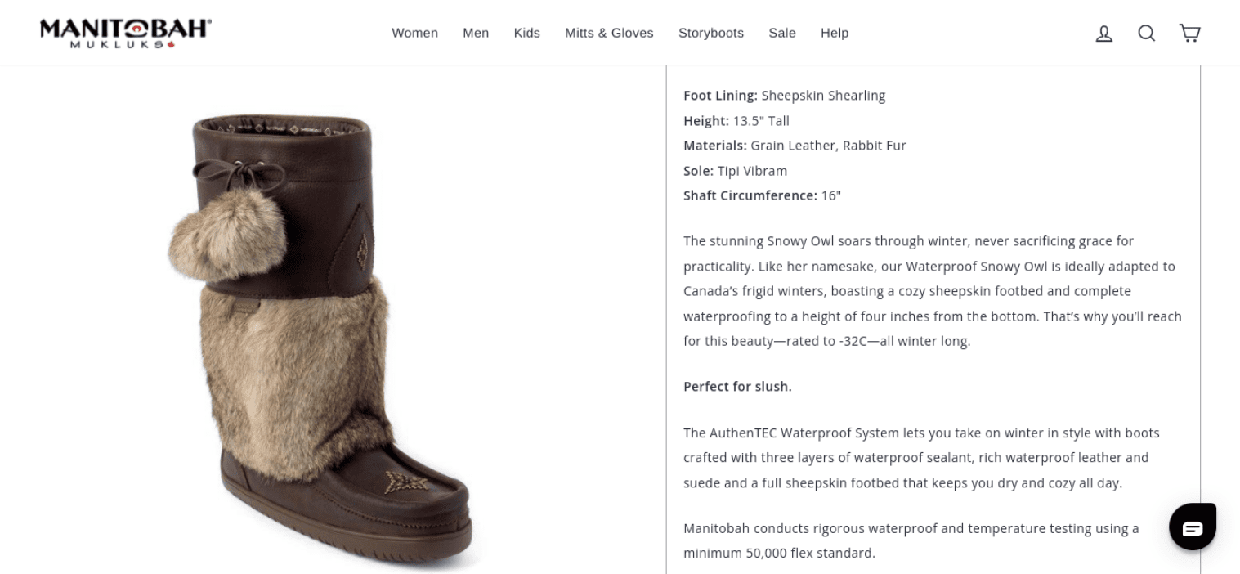Click the Shaft Circumference spec line
Viewport: 1240px width, 574px height.
[x=762, y=195]
